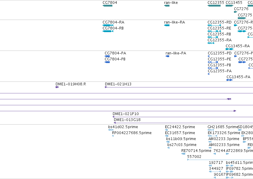Screen dimensions: 253x179
Task: Click transcript CG12355-RE
Action: click(x=219, y=28)
